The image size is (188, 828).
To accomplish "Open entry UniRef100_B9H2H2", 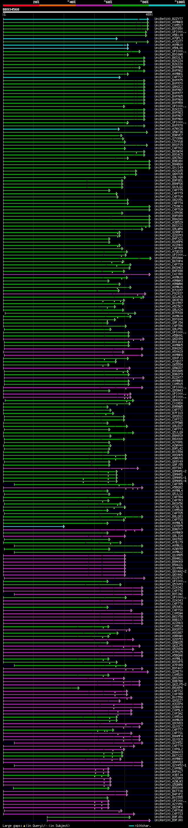I will click(169, 348).
